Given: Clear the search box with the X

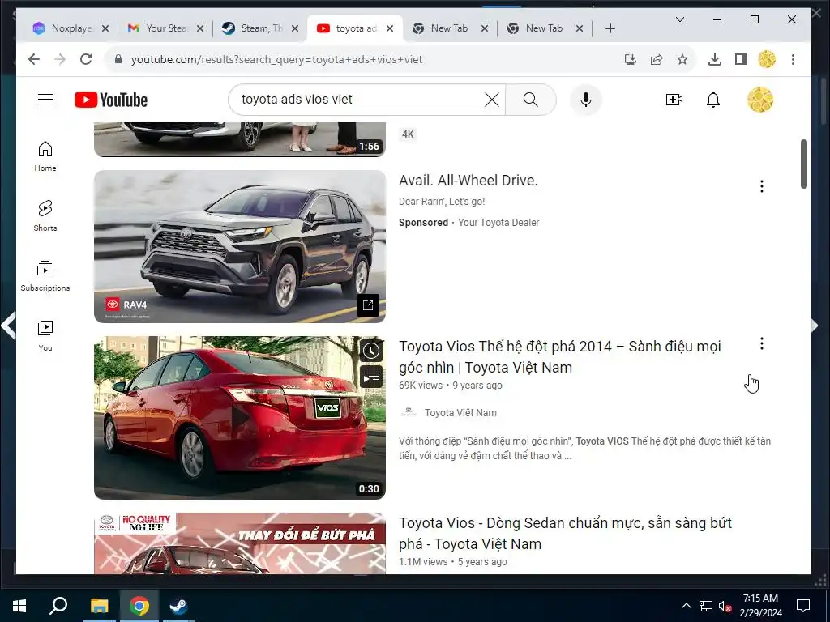Looking at the screenshot, I should pos(492,100).
